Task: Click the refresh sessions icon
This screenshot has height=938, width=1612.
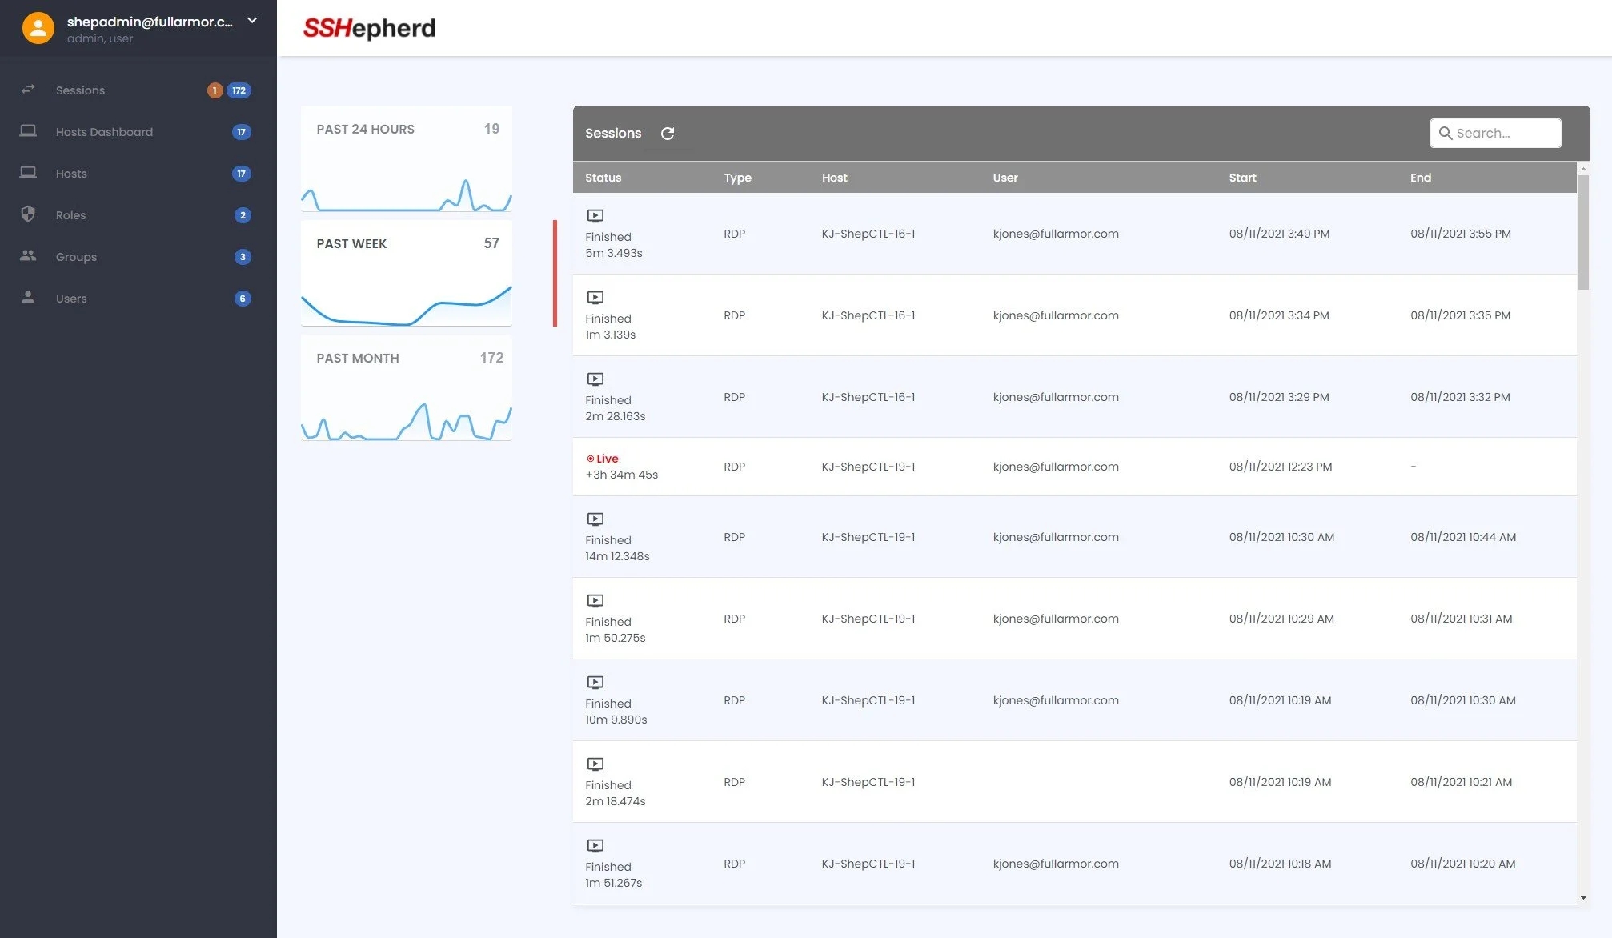Action: (x=667, y=134)
